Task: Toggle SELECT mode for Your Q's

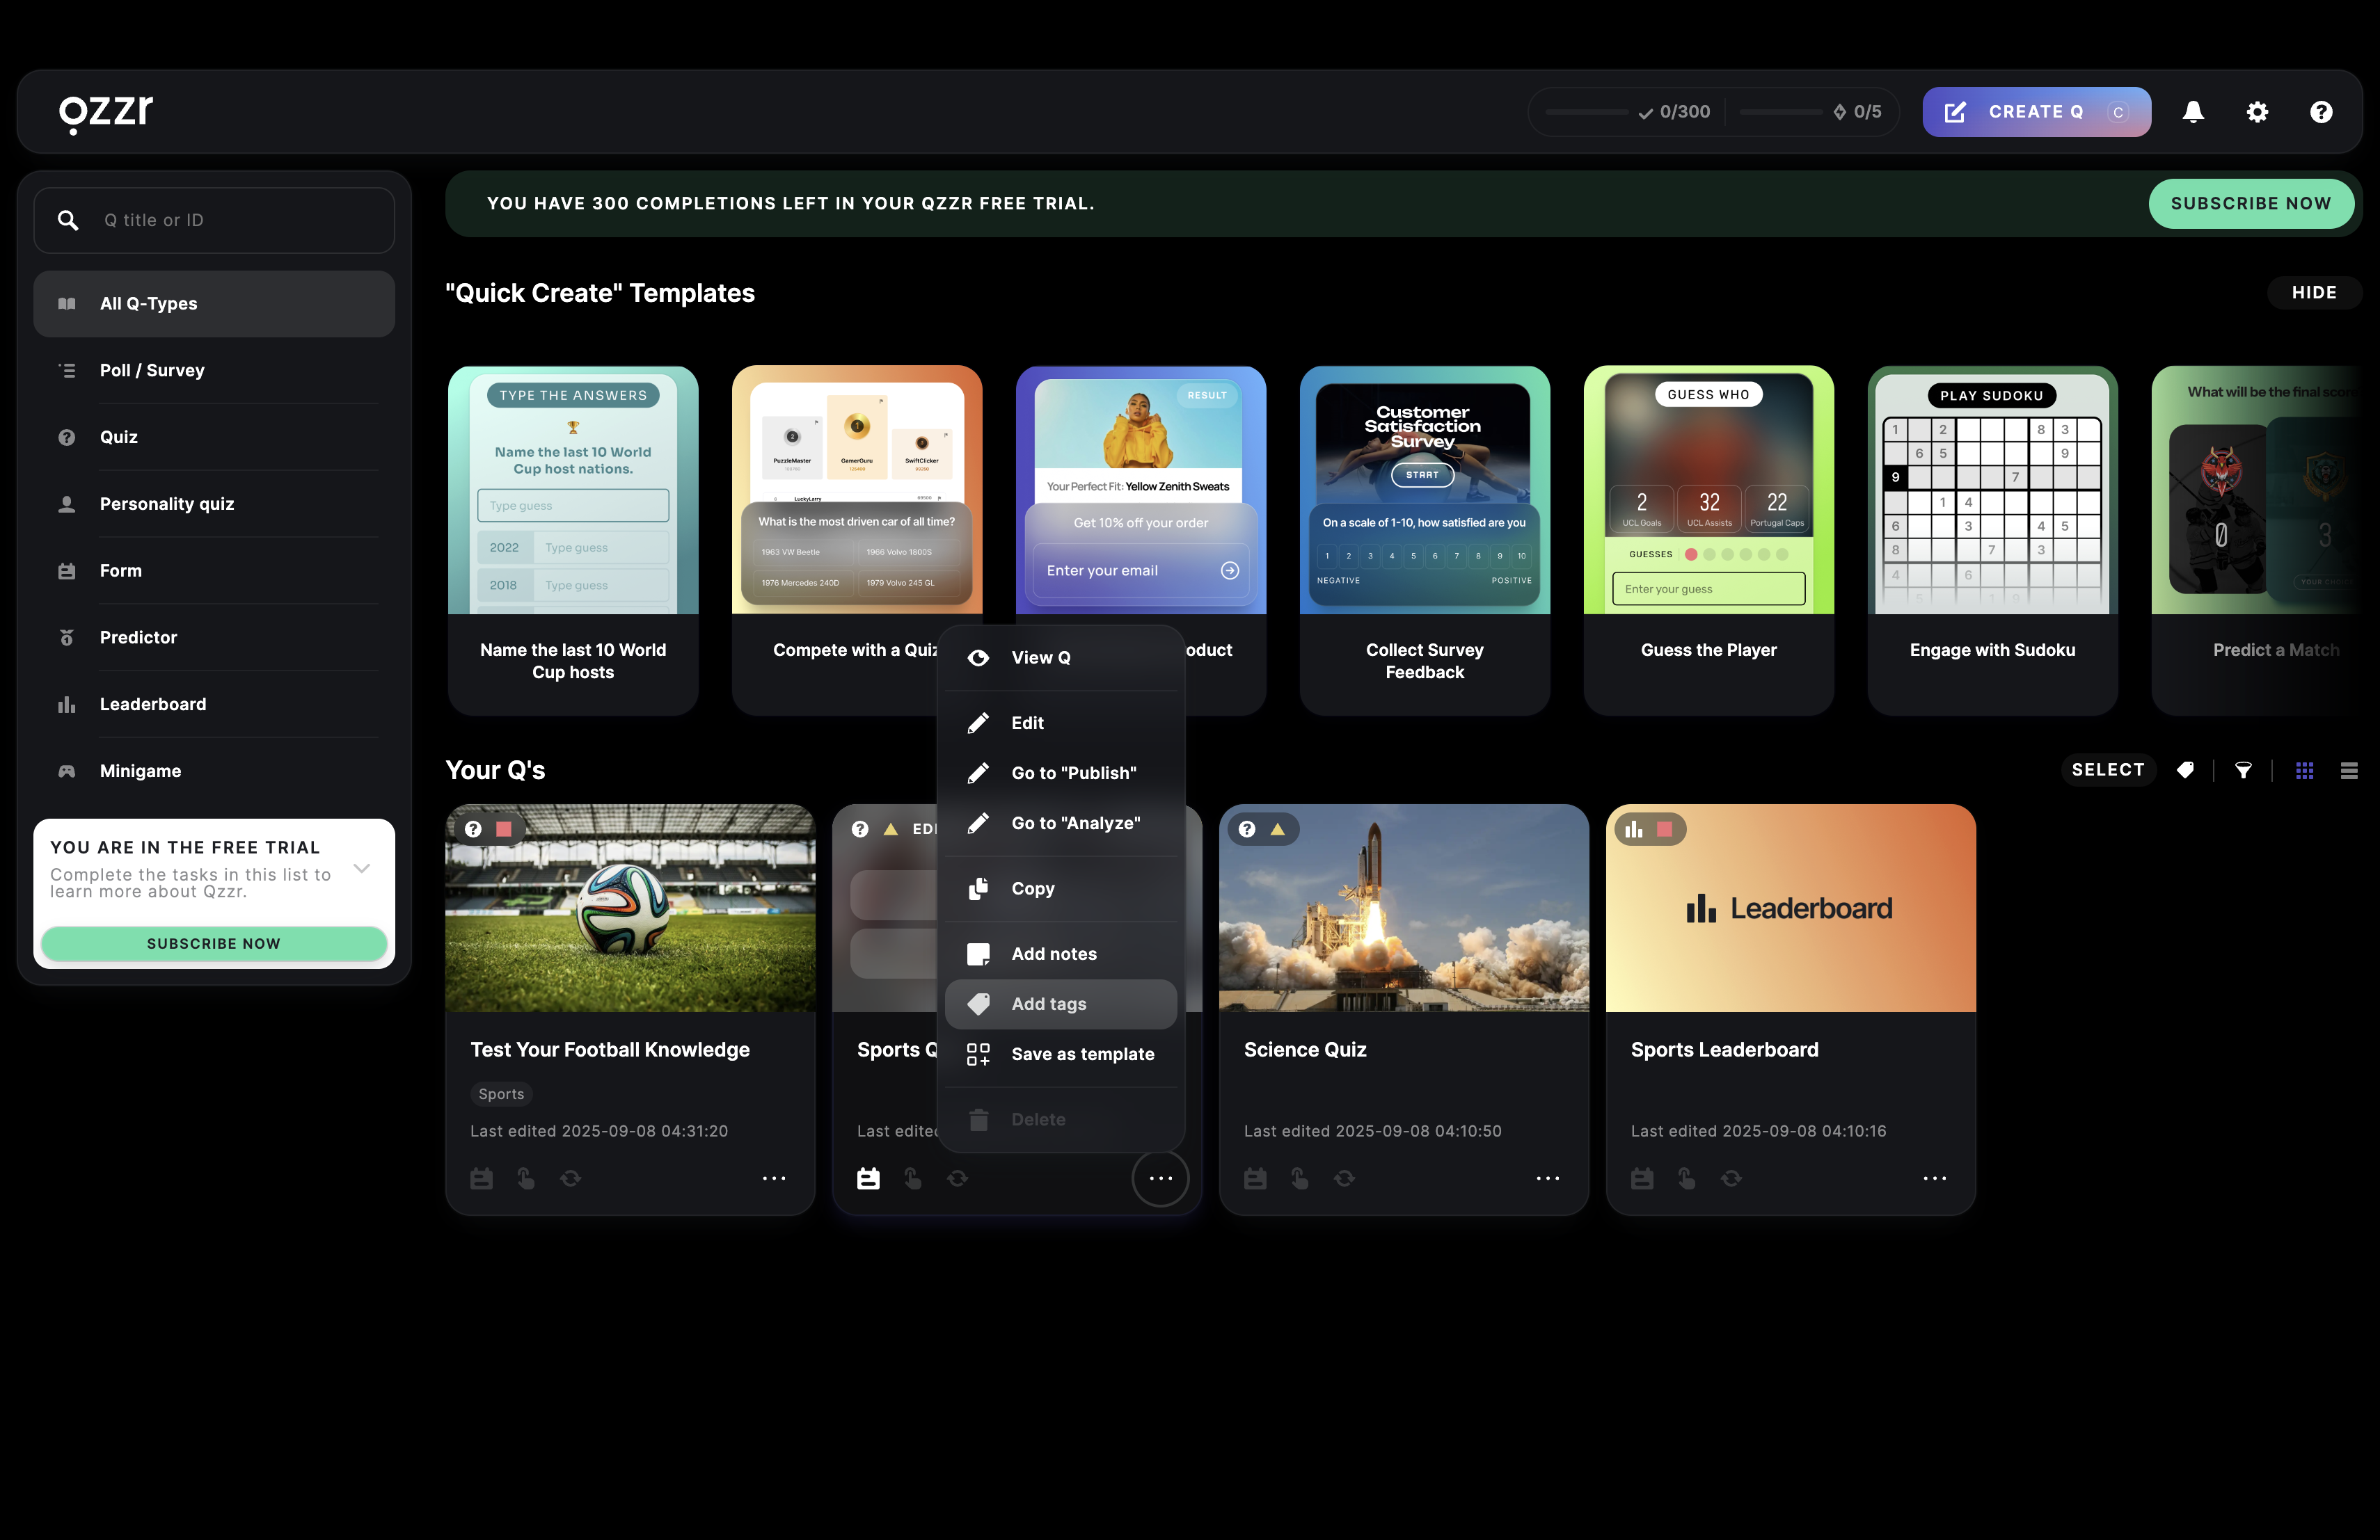Action: pos(2107,769)
